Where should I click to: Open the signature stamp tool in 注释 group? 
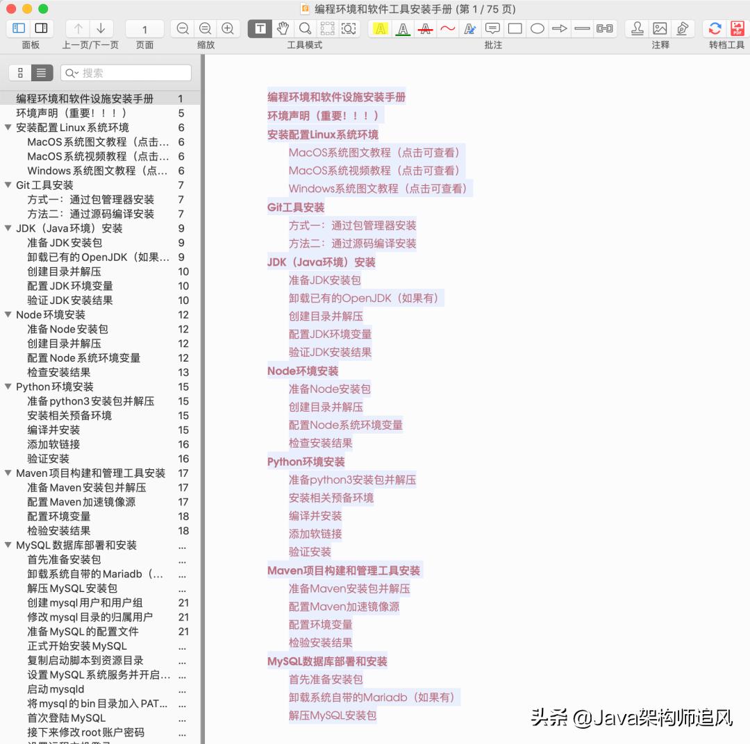[x=637, y=28]
